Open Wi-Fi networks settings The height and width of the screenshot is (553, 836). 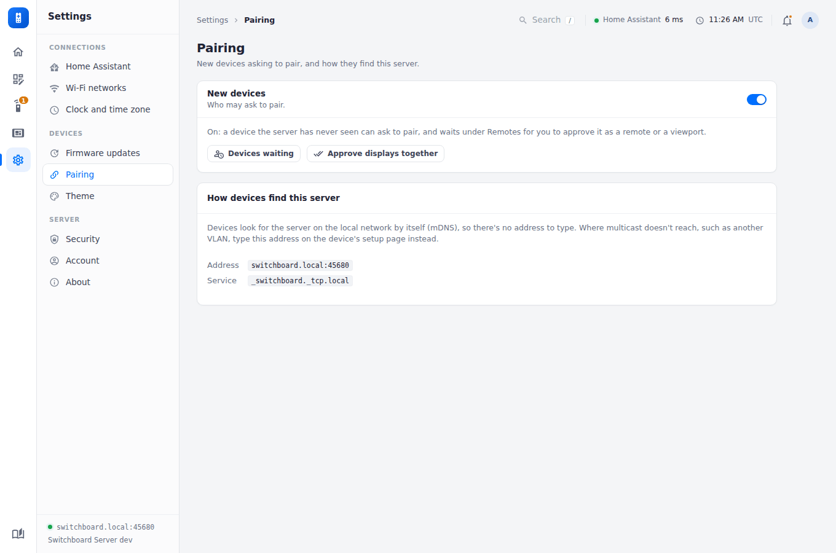point(108,88)
